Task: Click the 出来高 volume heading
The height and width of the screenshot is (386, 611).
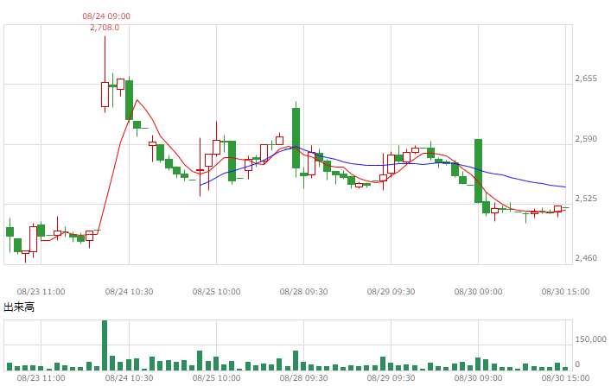Action: pos(19,307)
